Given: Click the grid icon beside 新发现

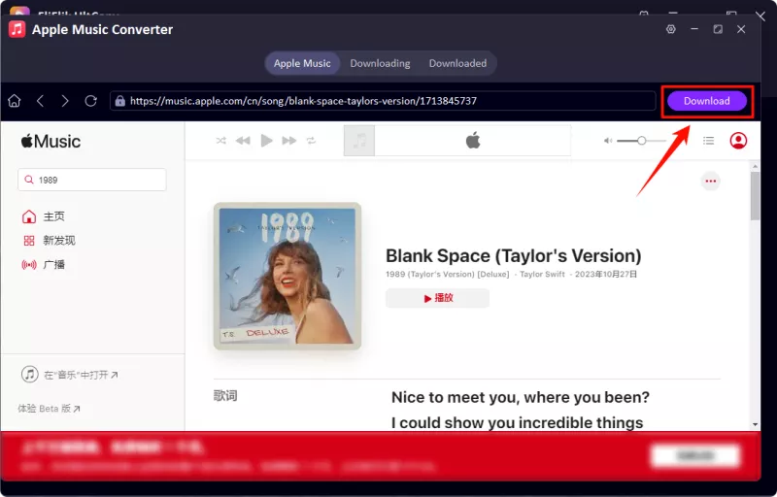Looking at the screenshot, I should tap(29, 241).
